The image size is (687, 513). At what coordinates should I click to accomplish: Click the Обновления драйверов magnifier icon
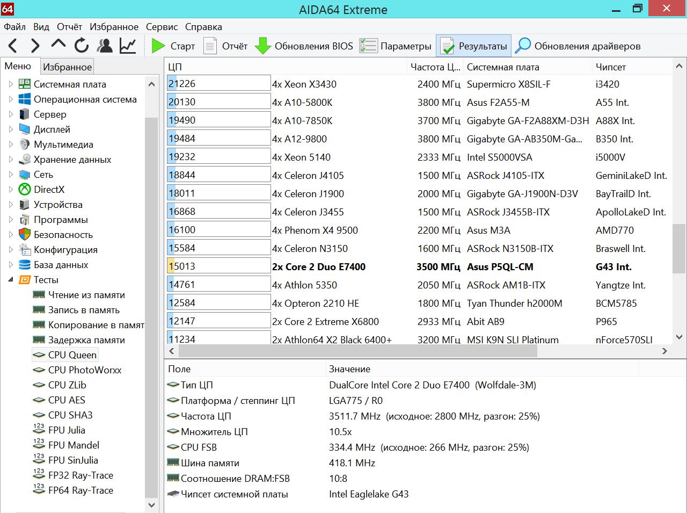tap(523, 46)
